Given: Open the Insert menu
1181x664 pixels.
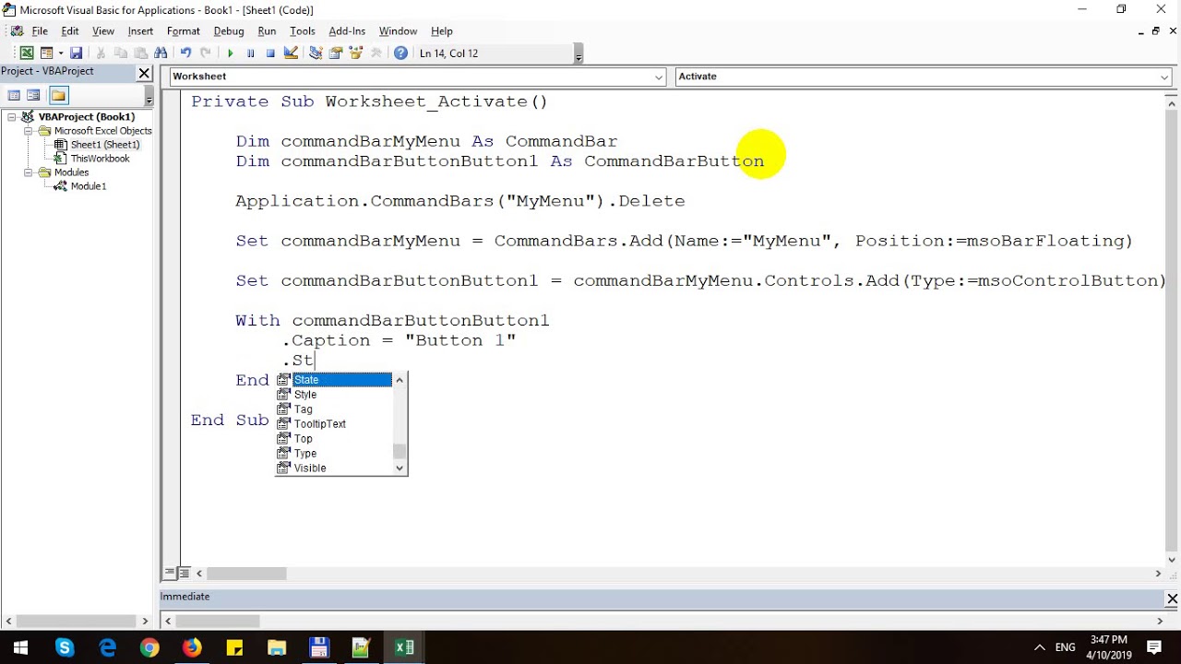Looking at the screenshot, I should tap(140, 31).
